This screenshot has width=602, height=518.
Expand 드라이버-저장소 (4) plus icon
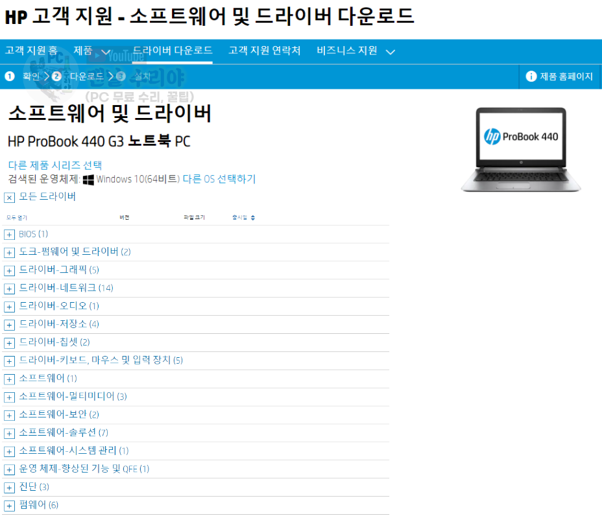pyautogui.click(x=9, y=325)
